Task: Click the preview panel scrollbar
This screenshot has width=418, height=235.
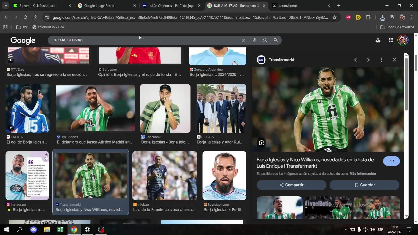Action: [406, 85]
